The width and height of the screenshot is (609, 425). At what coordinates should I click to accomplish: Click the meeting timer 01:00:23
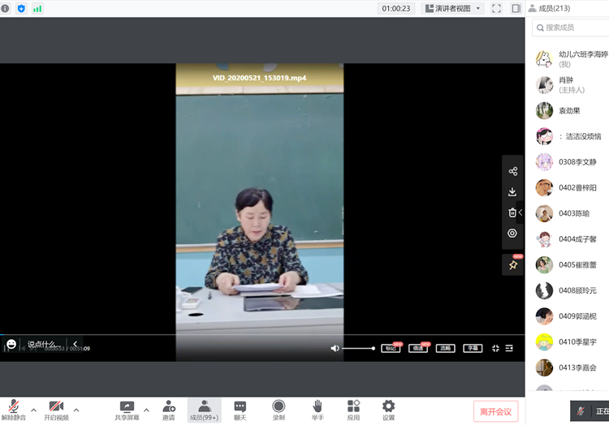click(395, 9)
